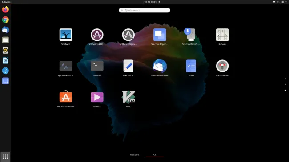289x162 pixels.
Task: Focus the Type to search field
Action: coord(144,10)
